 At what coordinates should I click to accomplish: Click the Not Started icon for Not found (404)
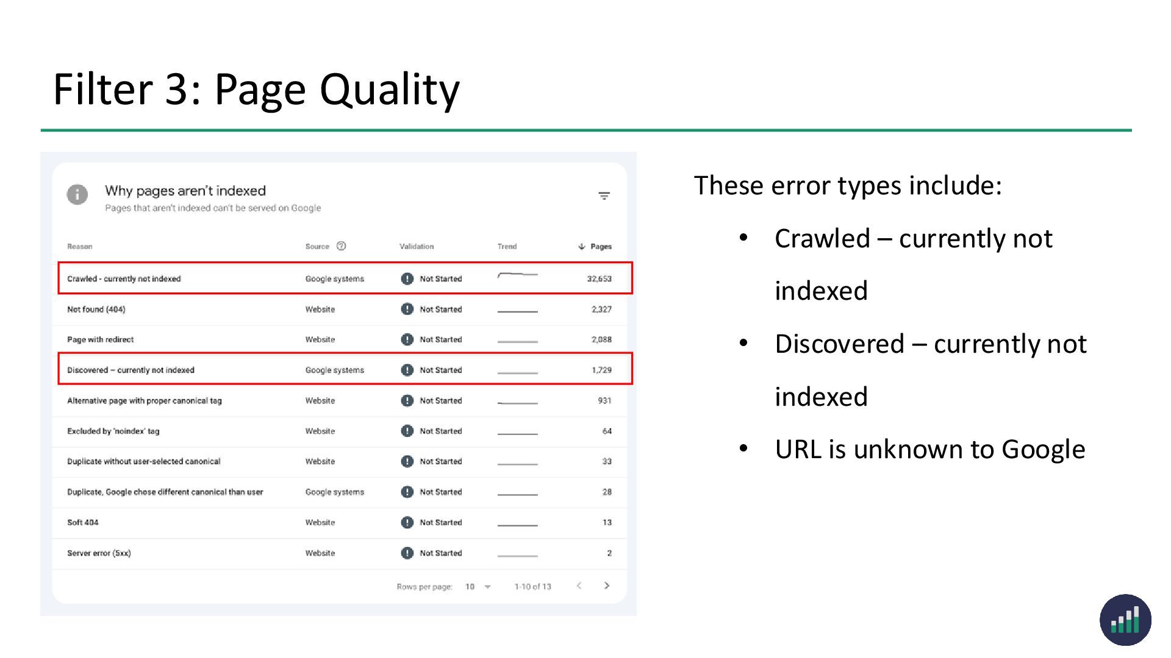tap(407, 309)
